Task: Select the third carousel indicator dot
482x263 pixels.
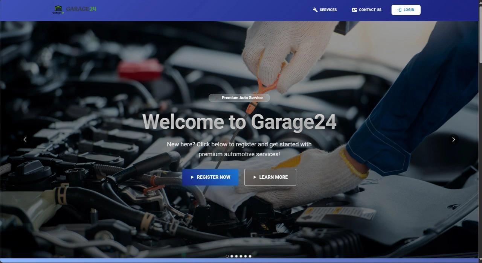Action: pos(236,256)
